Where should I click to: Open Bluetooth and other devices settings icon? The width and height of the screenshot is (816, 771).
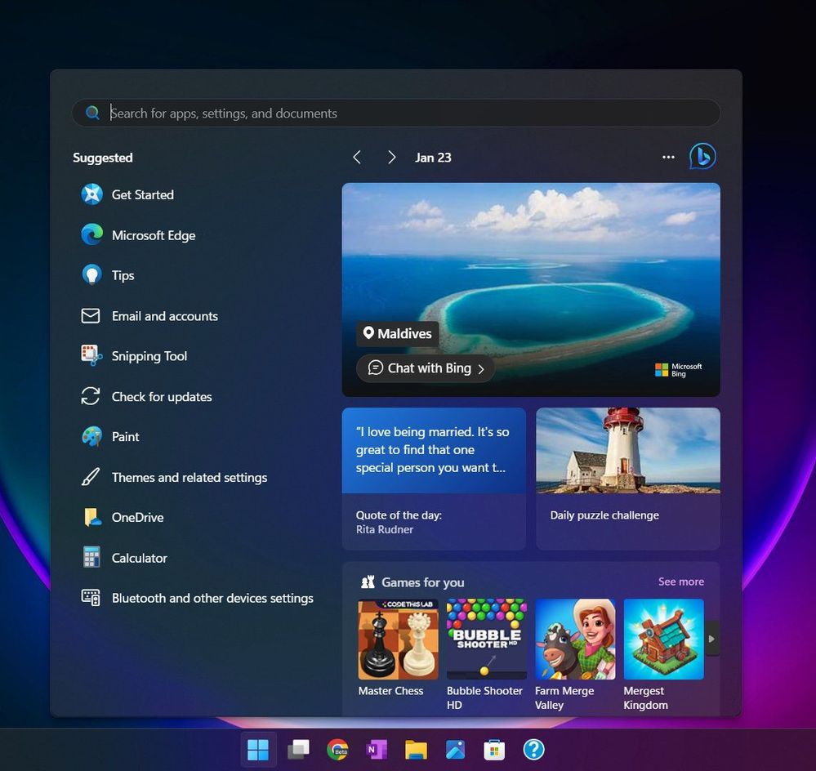click(91, 597)
